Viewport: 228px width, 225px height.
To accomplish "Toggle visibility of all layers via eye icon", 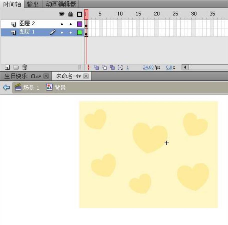I will pyautogui.click(x=62, y=14).
